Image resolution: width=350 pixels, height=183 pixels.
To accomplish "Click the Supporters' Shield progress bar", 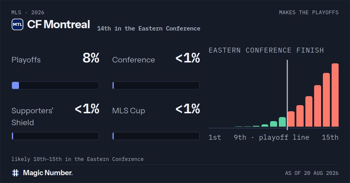I will click(x=55, y=136).
